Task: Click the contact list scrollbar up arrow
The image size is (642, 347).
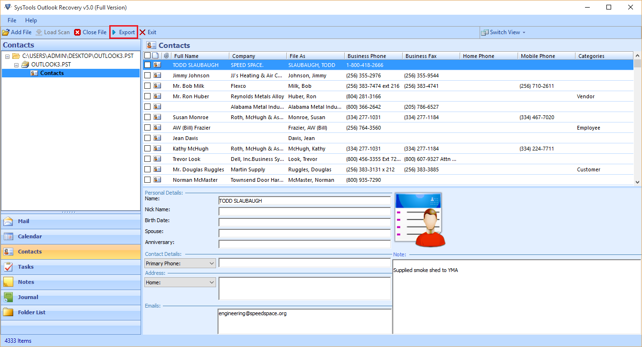Action: click(x=637, y=56)
